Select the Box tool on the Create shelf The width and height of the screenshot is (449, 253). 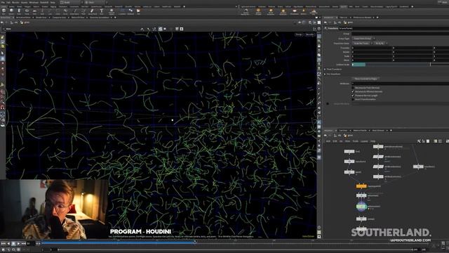click(4, 11)
